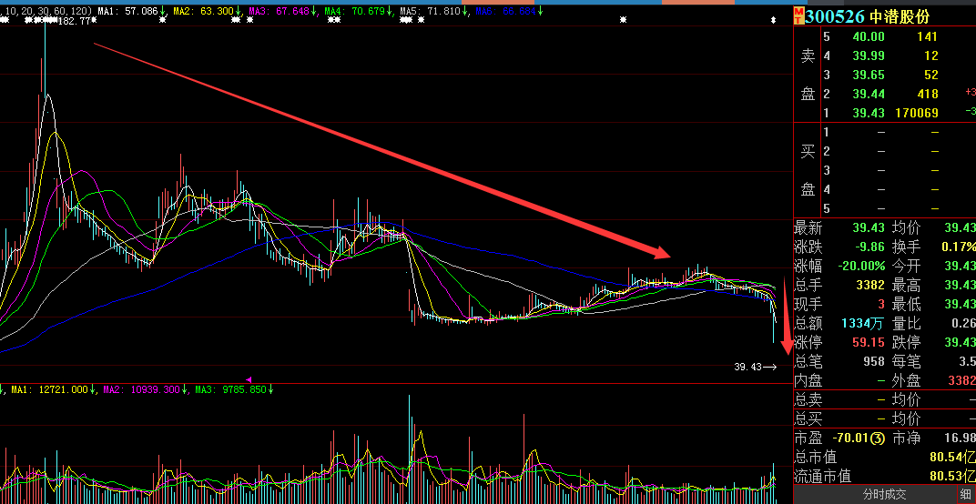Select the sell level 1 price 39.43
Screen dimensions: 976x504
coord(869,112)
